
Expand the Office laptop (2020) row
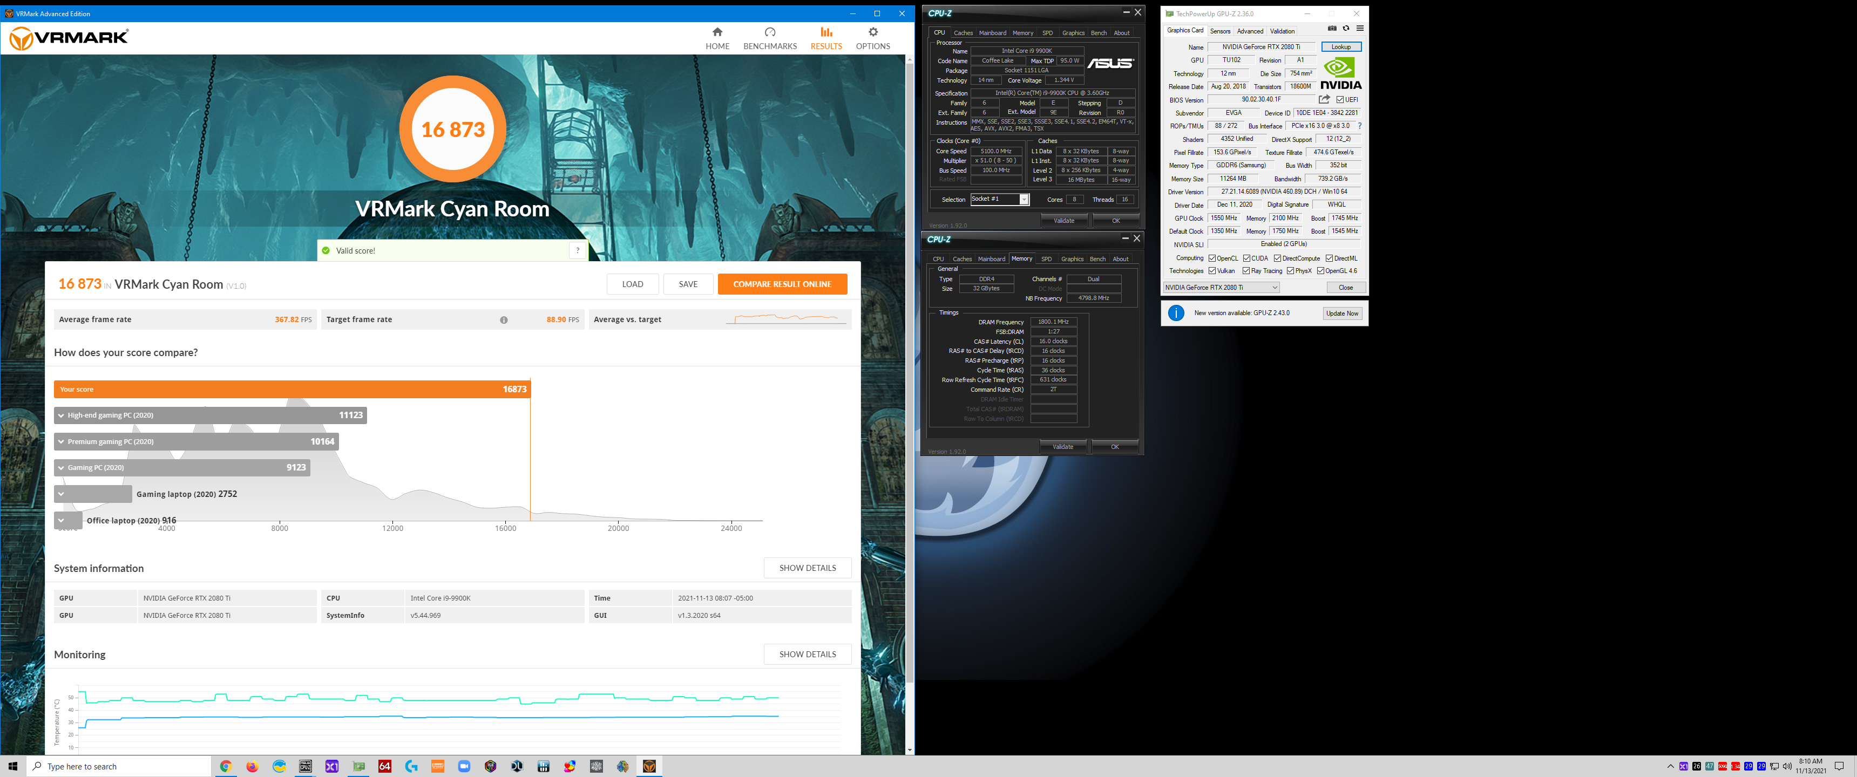68,520
